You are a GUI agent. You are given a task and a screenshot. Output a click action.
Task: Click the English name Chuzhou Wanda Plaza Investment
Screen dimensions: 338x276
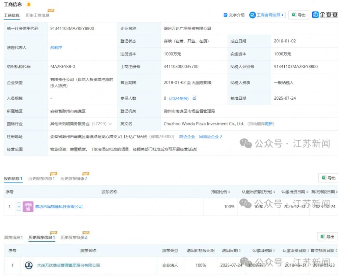point(204,124)
